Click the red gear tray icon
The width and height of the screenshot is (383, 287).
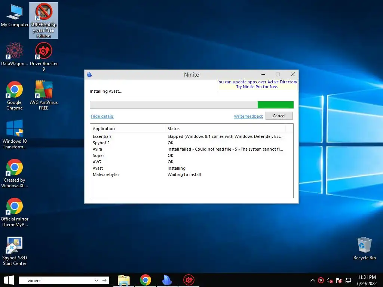(x=321, y=280)
